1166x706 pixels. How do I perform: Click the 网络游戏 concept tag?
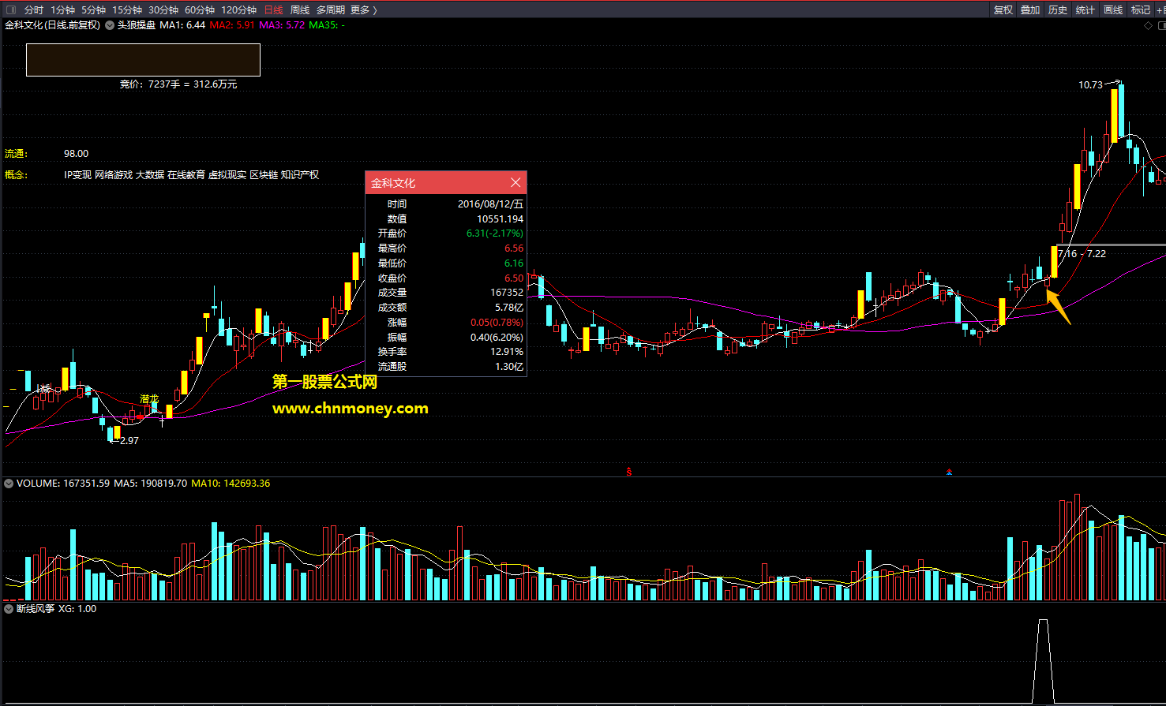click(x=114, y=175)
